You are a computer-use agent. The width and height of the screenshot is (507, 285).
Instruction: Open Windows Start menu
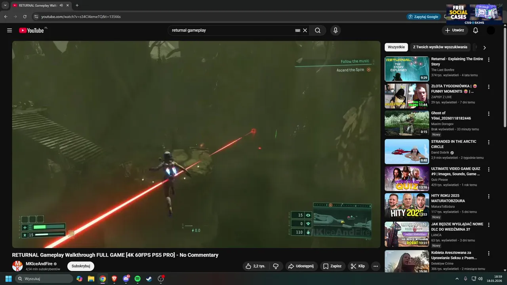point(8,279)
